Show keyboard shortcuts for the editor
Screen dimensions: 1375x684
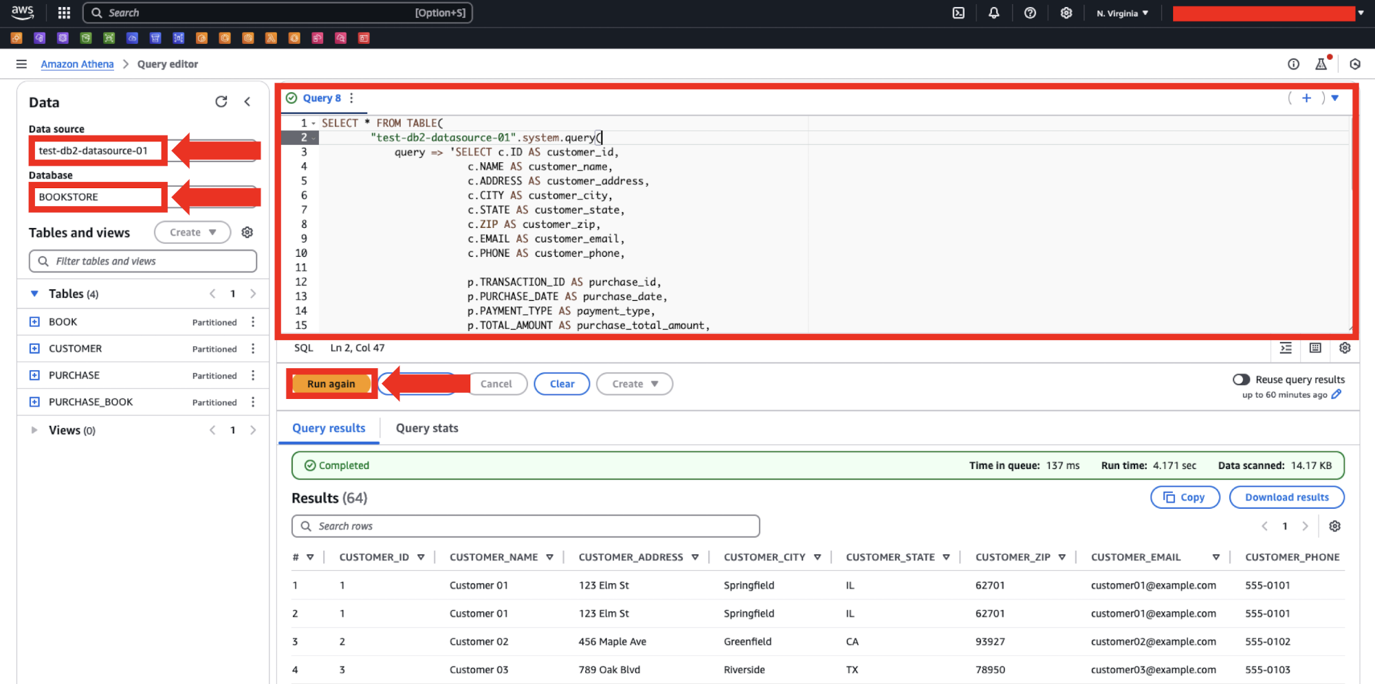(x=1314, y=348)
